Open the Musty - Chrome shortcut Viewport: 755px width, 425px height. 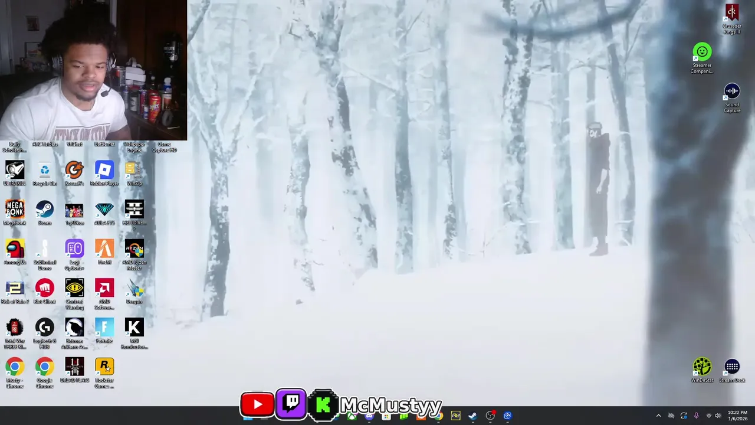(x=15, y=374)
